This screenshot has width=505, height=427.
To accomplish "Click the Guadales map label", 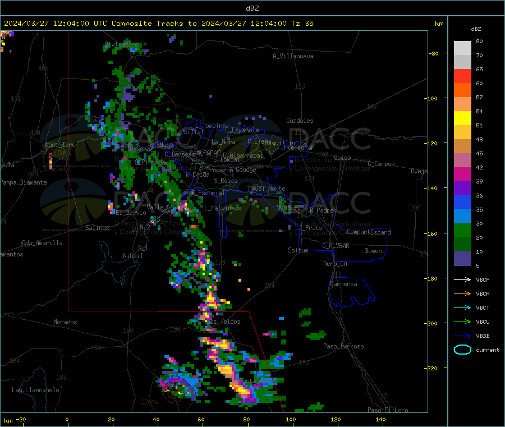I will coord(300,121).
